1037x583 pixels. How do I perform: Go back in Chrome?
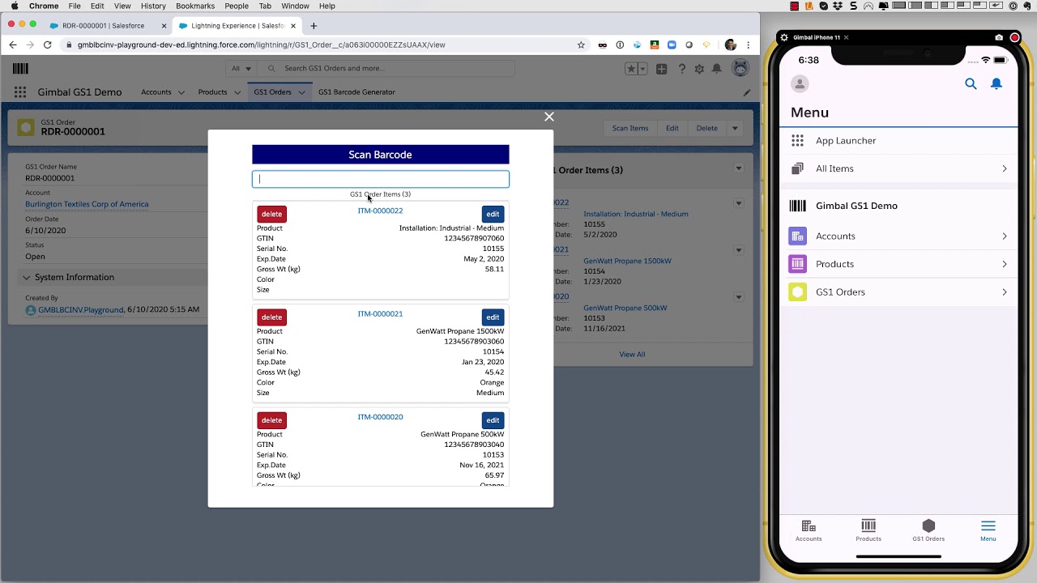(12, 45)
